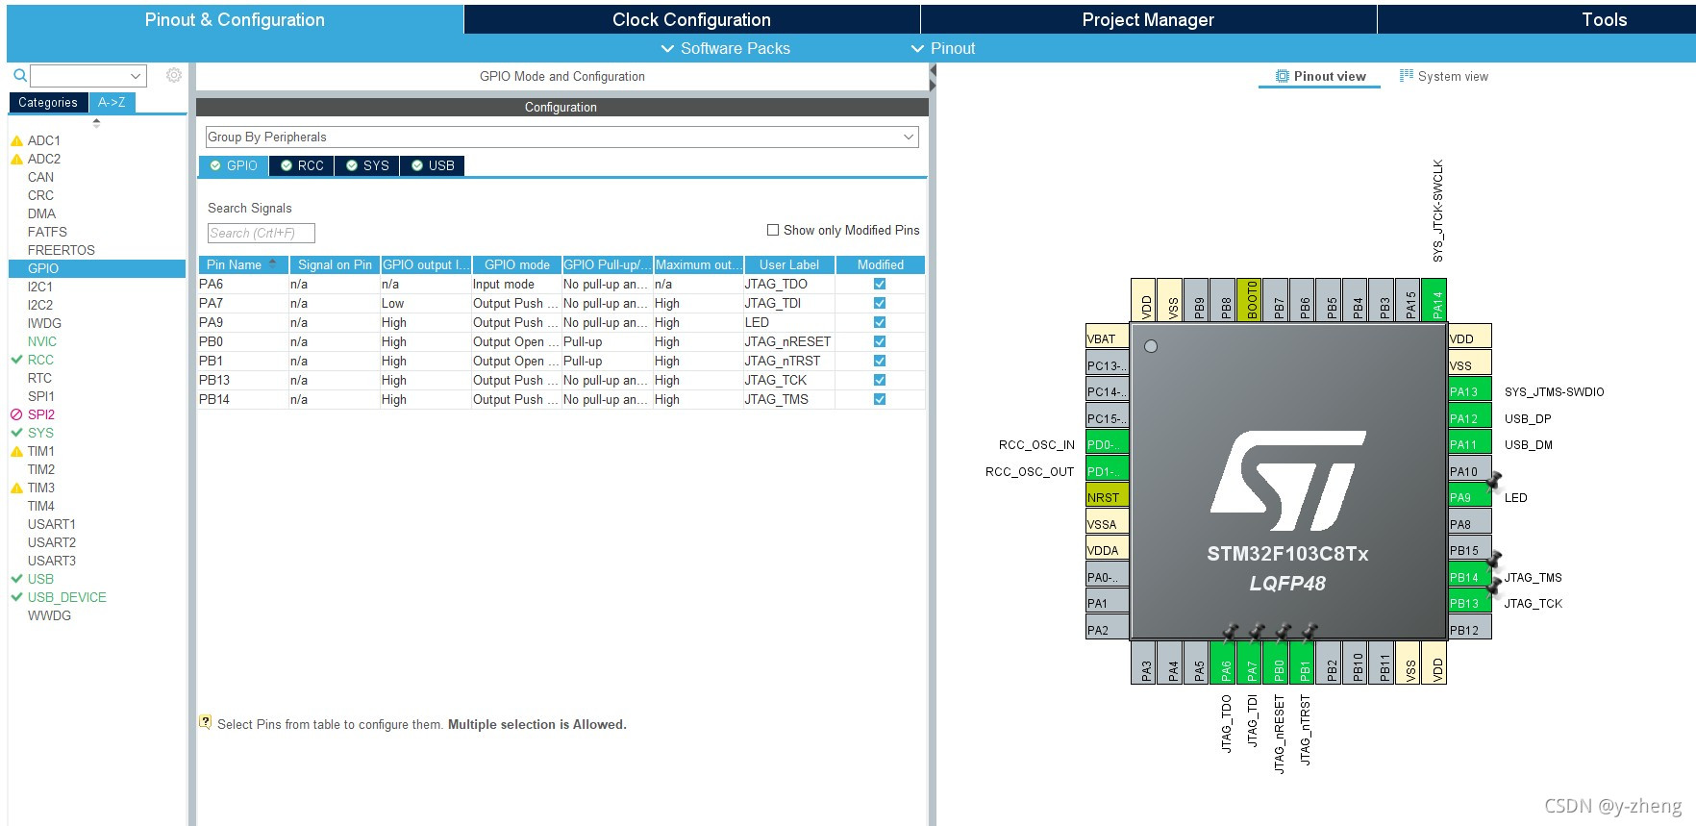Select pin PA13 on the chip

tap(1469, 391)
